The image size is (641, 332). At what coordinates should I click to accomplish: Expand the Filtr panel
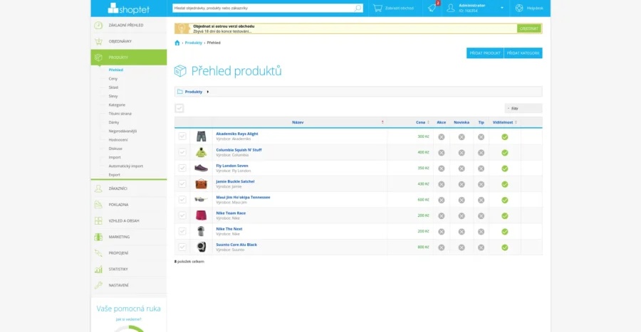tap(523, 109)
